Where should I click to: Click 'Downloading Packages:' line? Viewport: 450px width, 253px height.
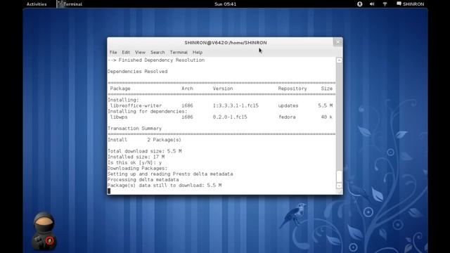tap(138, 169)
